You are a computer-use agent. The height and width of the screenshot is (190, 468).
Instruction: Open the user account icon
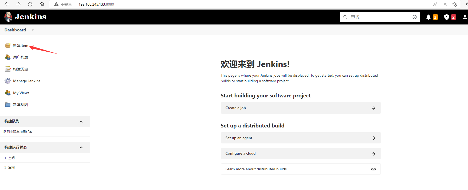[x=465, y=17]
